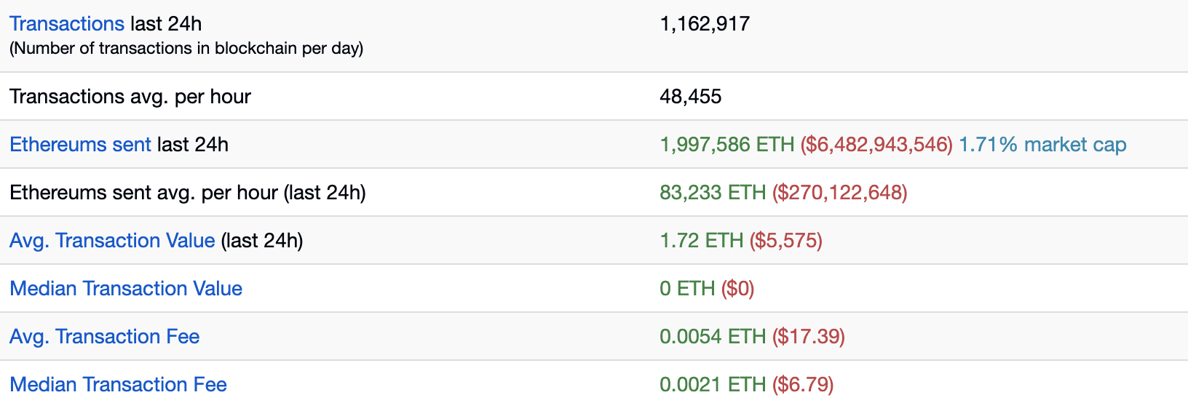Open Median Transaction Fee link
The width and height of the screenshot is (1188, 403).
(118, 385)
